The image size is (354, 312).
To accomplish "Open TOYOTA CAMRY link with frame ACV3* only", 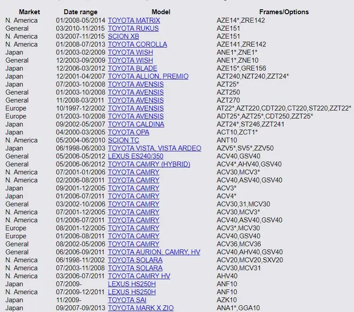I will [x=134, y=188].
